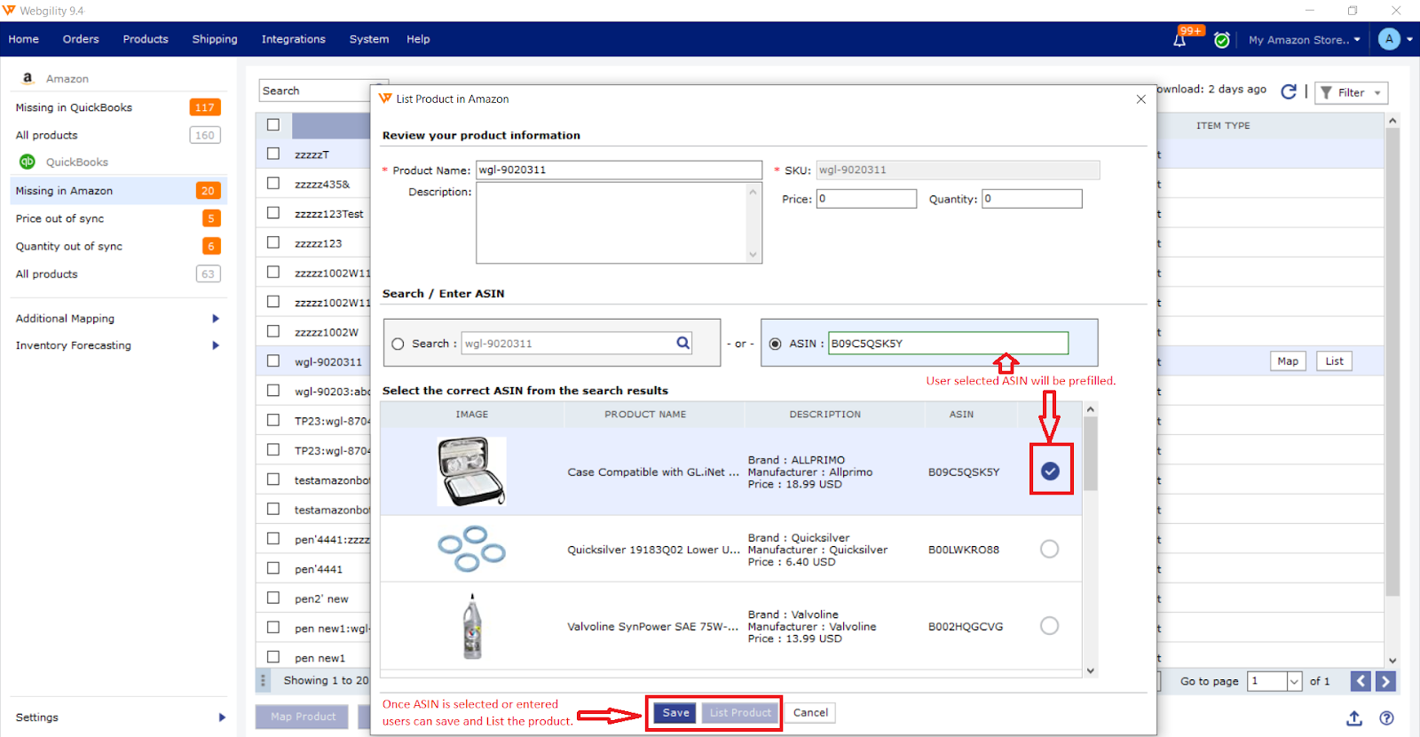The width and height of the screenshot is (1420, 737).
Task: Click the Cancel button
Action: (x=810, y=713)
